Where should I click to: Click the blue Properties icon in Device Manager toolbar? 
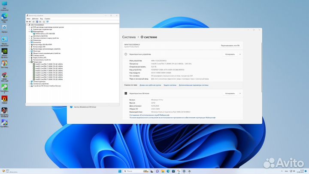coord(37,22)
